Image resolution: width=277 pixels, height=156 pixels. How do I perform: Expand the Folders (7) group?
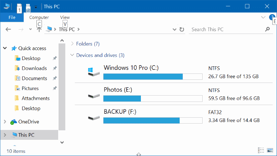coord(72,43)
